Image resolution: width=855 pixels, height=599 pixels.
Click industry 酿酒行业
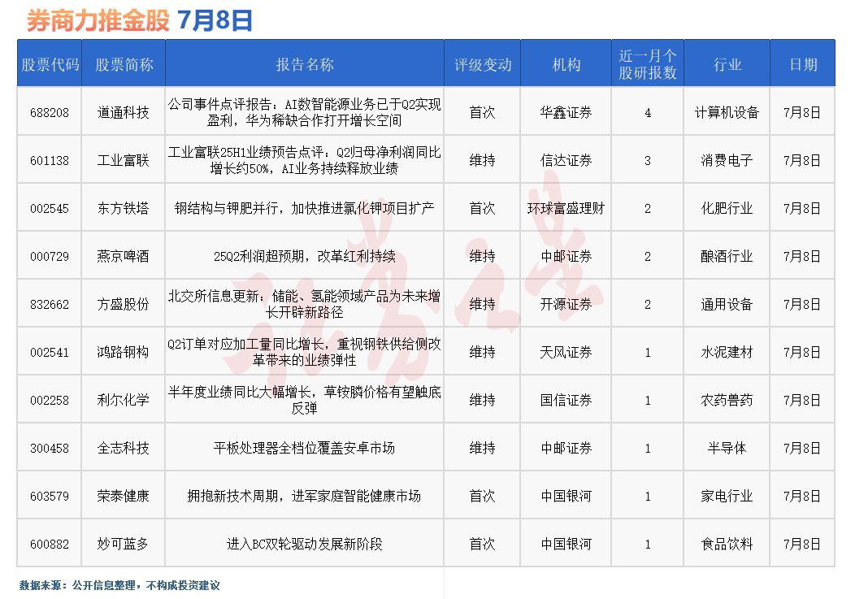(727, 256)
